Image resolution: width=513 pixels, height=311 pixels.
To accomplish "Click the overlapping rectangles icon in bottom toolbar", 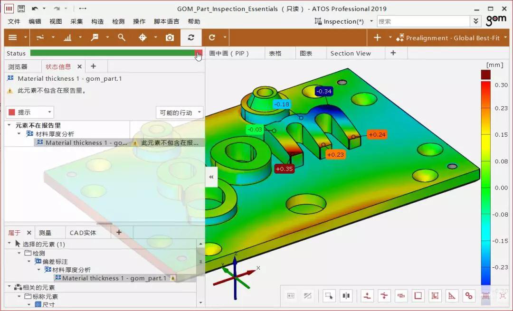I will (x=401, y=296).
